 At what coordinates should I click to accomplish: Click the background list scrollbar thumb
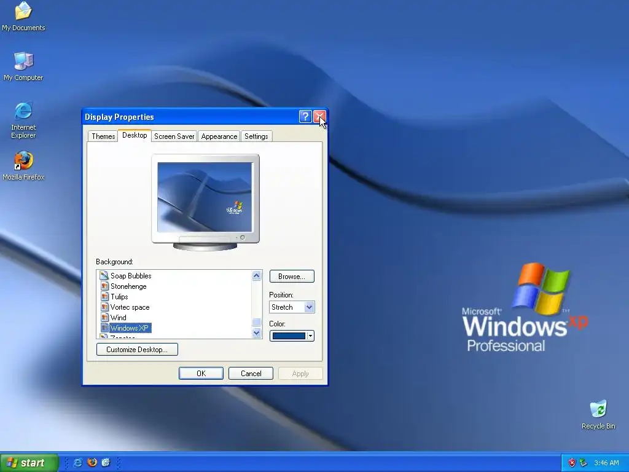pyautogui.click(x=257, y=322)
